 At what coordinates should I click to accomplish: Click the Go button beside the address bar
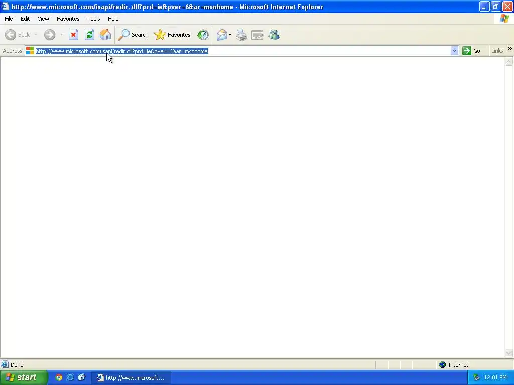click(471, 51)
